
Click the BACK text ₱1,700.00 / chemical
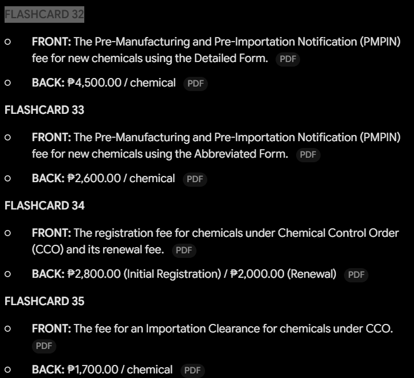(120, 369)
